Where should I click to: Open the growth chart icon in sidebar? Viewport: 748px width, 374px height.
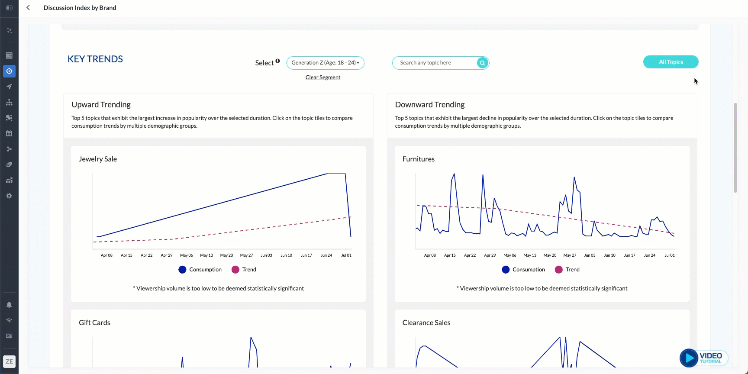pos(9,180)
